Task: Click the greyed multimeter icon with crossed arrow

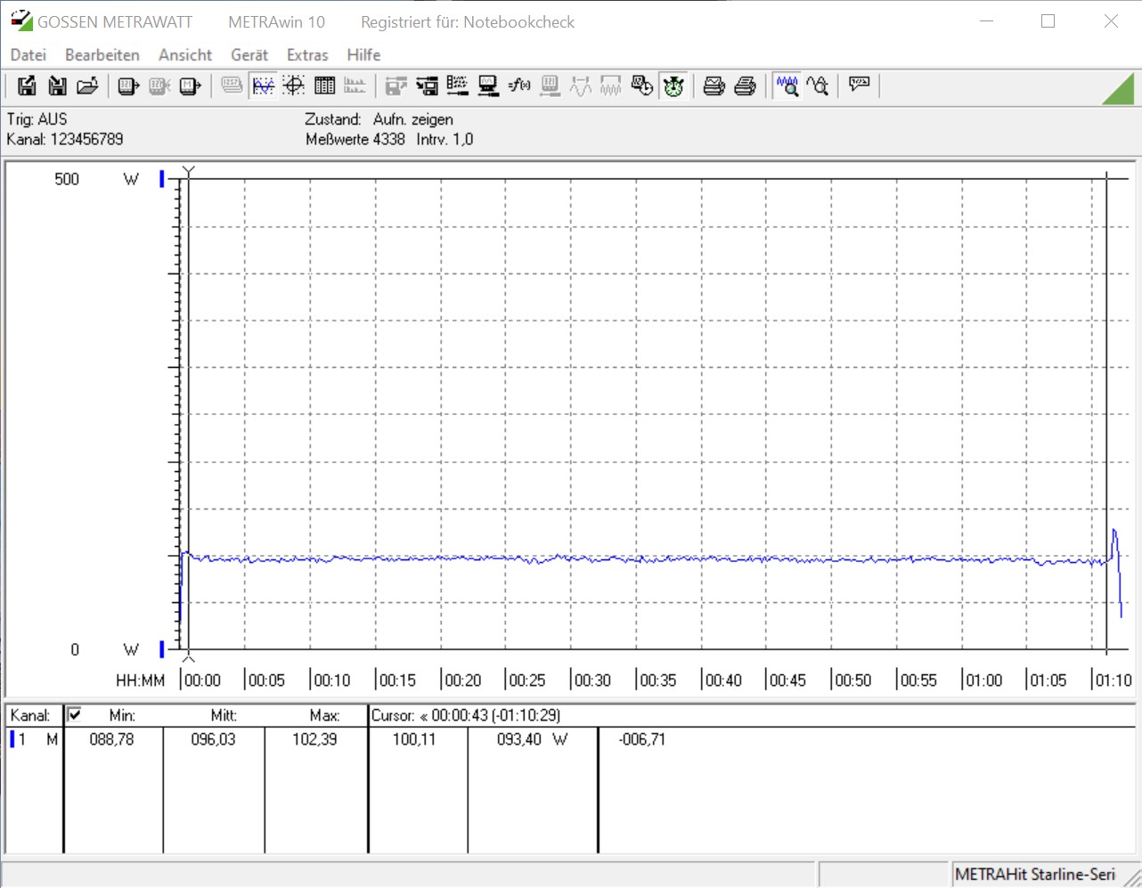Action: tap(159, 86)
